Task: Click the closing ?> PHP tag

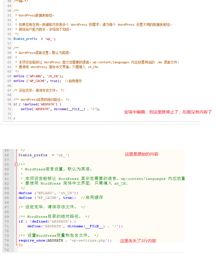Action: click(x=21, y=245)
